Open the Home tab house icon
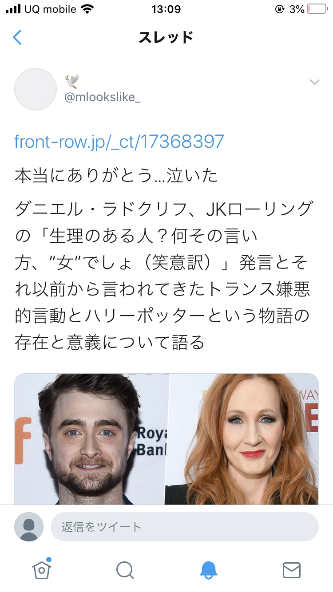 (x=42, y=568)
